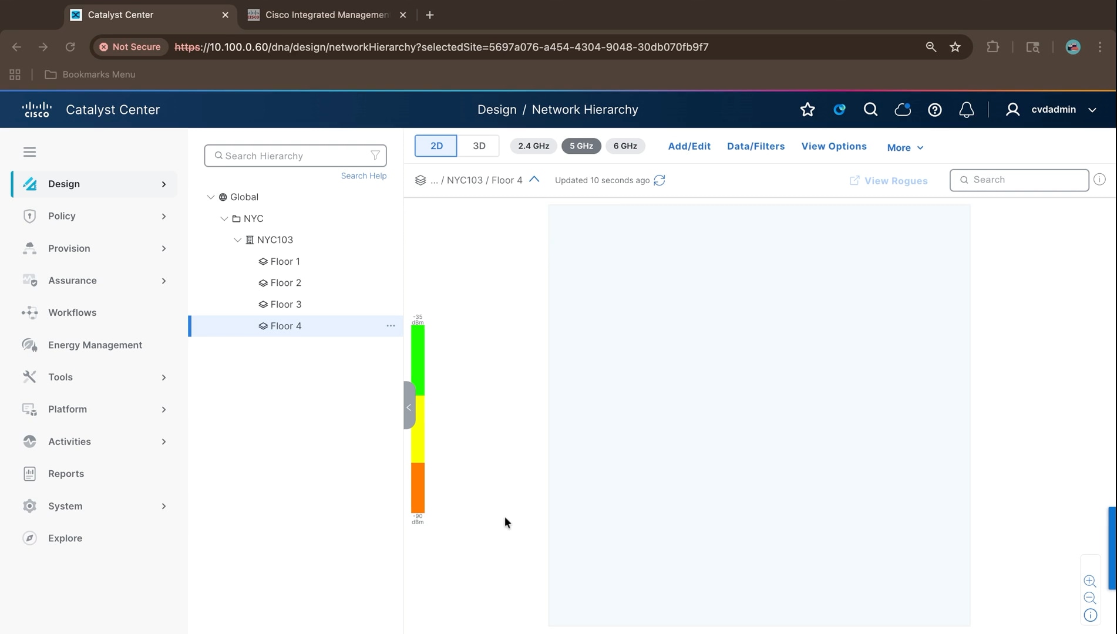Viewport: 1117px width, 634px height.
Task: Click the favorites star in Catalyst header
Action: pyautogui.click(x=808, y=110)
